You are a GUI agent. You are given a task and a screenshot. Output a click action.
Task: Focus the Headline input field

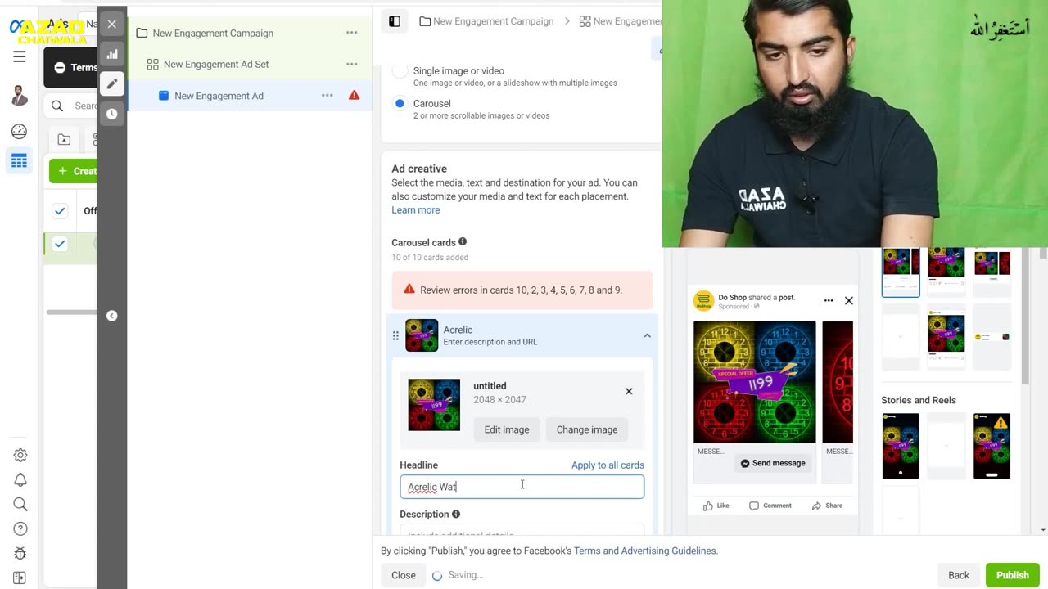tap(522, 487)
